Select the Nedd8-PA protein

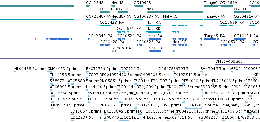point(114,51)
